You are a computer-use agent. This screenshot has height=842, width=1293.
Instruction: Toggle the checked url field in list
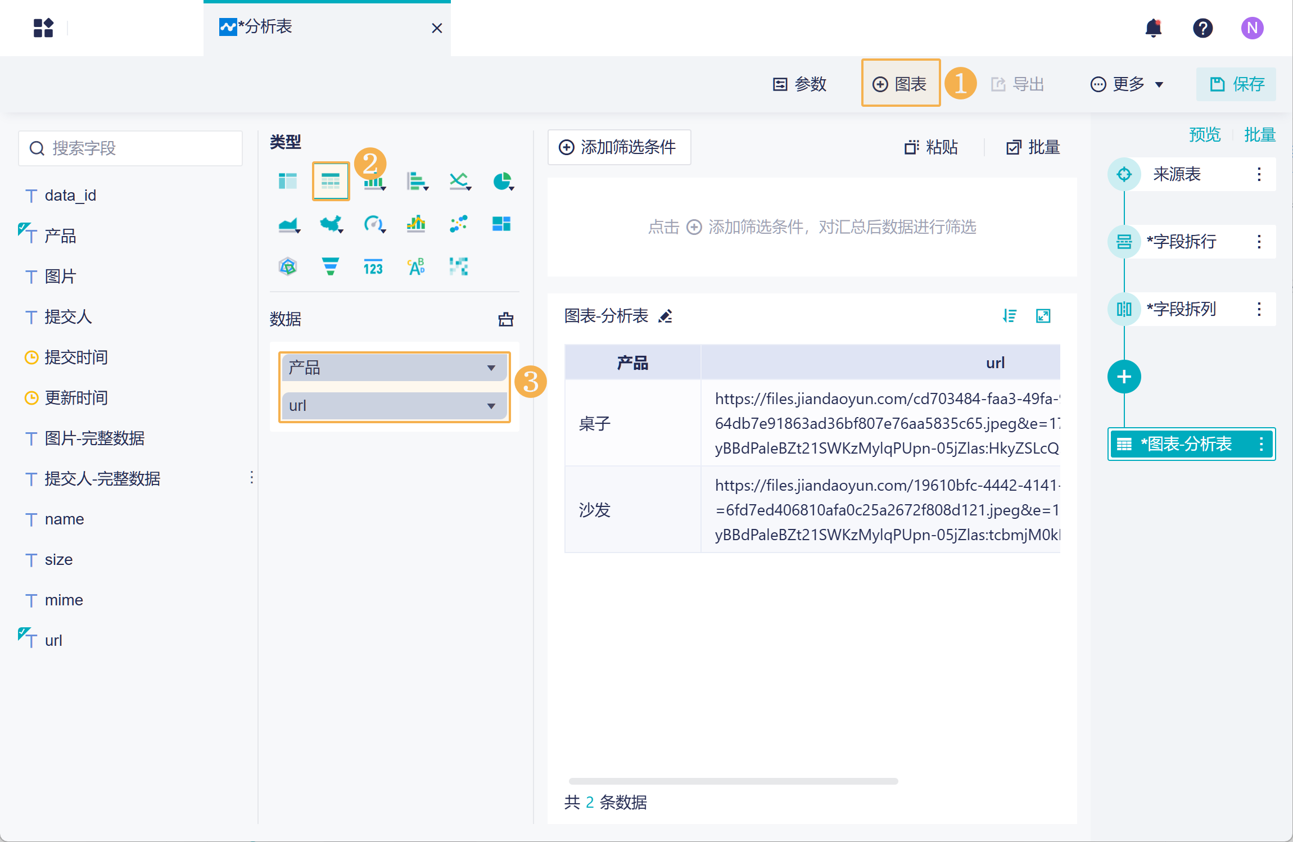[53, 641]
